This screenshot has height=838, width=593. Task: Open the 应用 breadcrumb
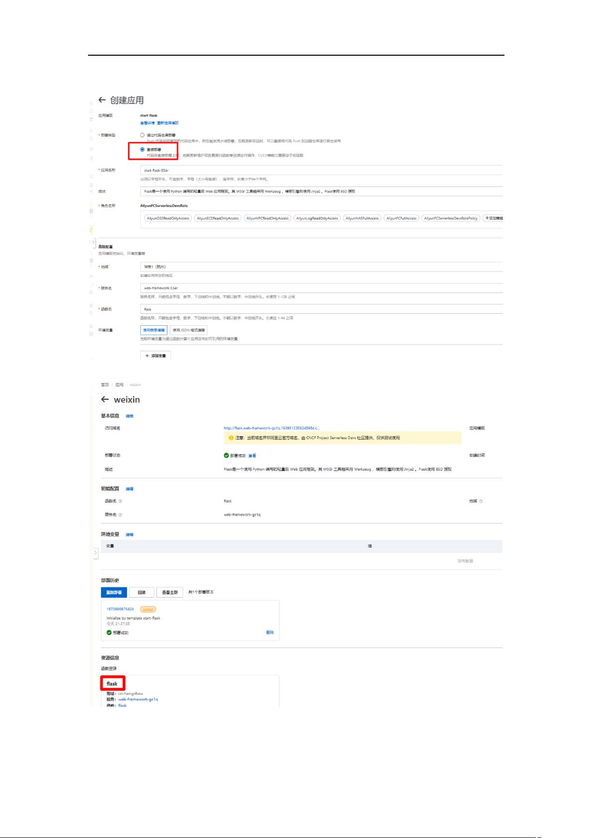pyautogui.click(x=119, y=384)
